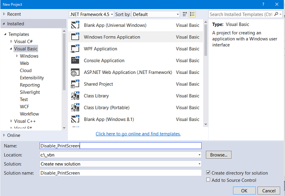Select Blank App (Windows 8.1) template name
The height and width of the screenshot is (196, 285).
(109, 119)
